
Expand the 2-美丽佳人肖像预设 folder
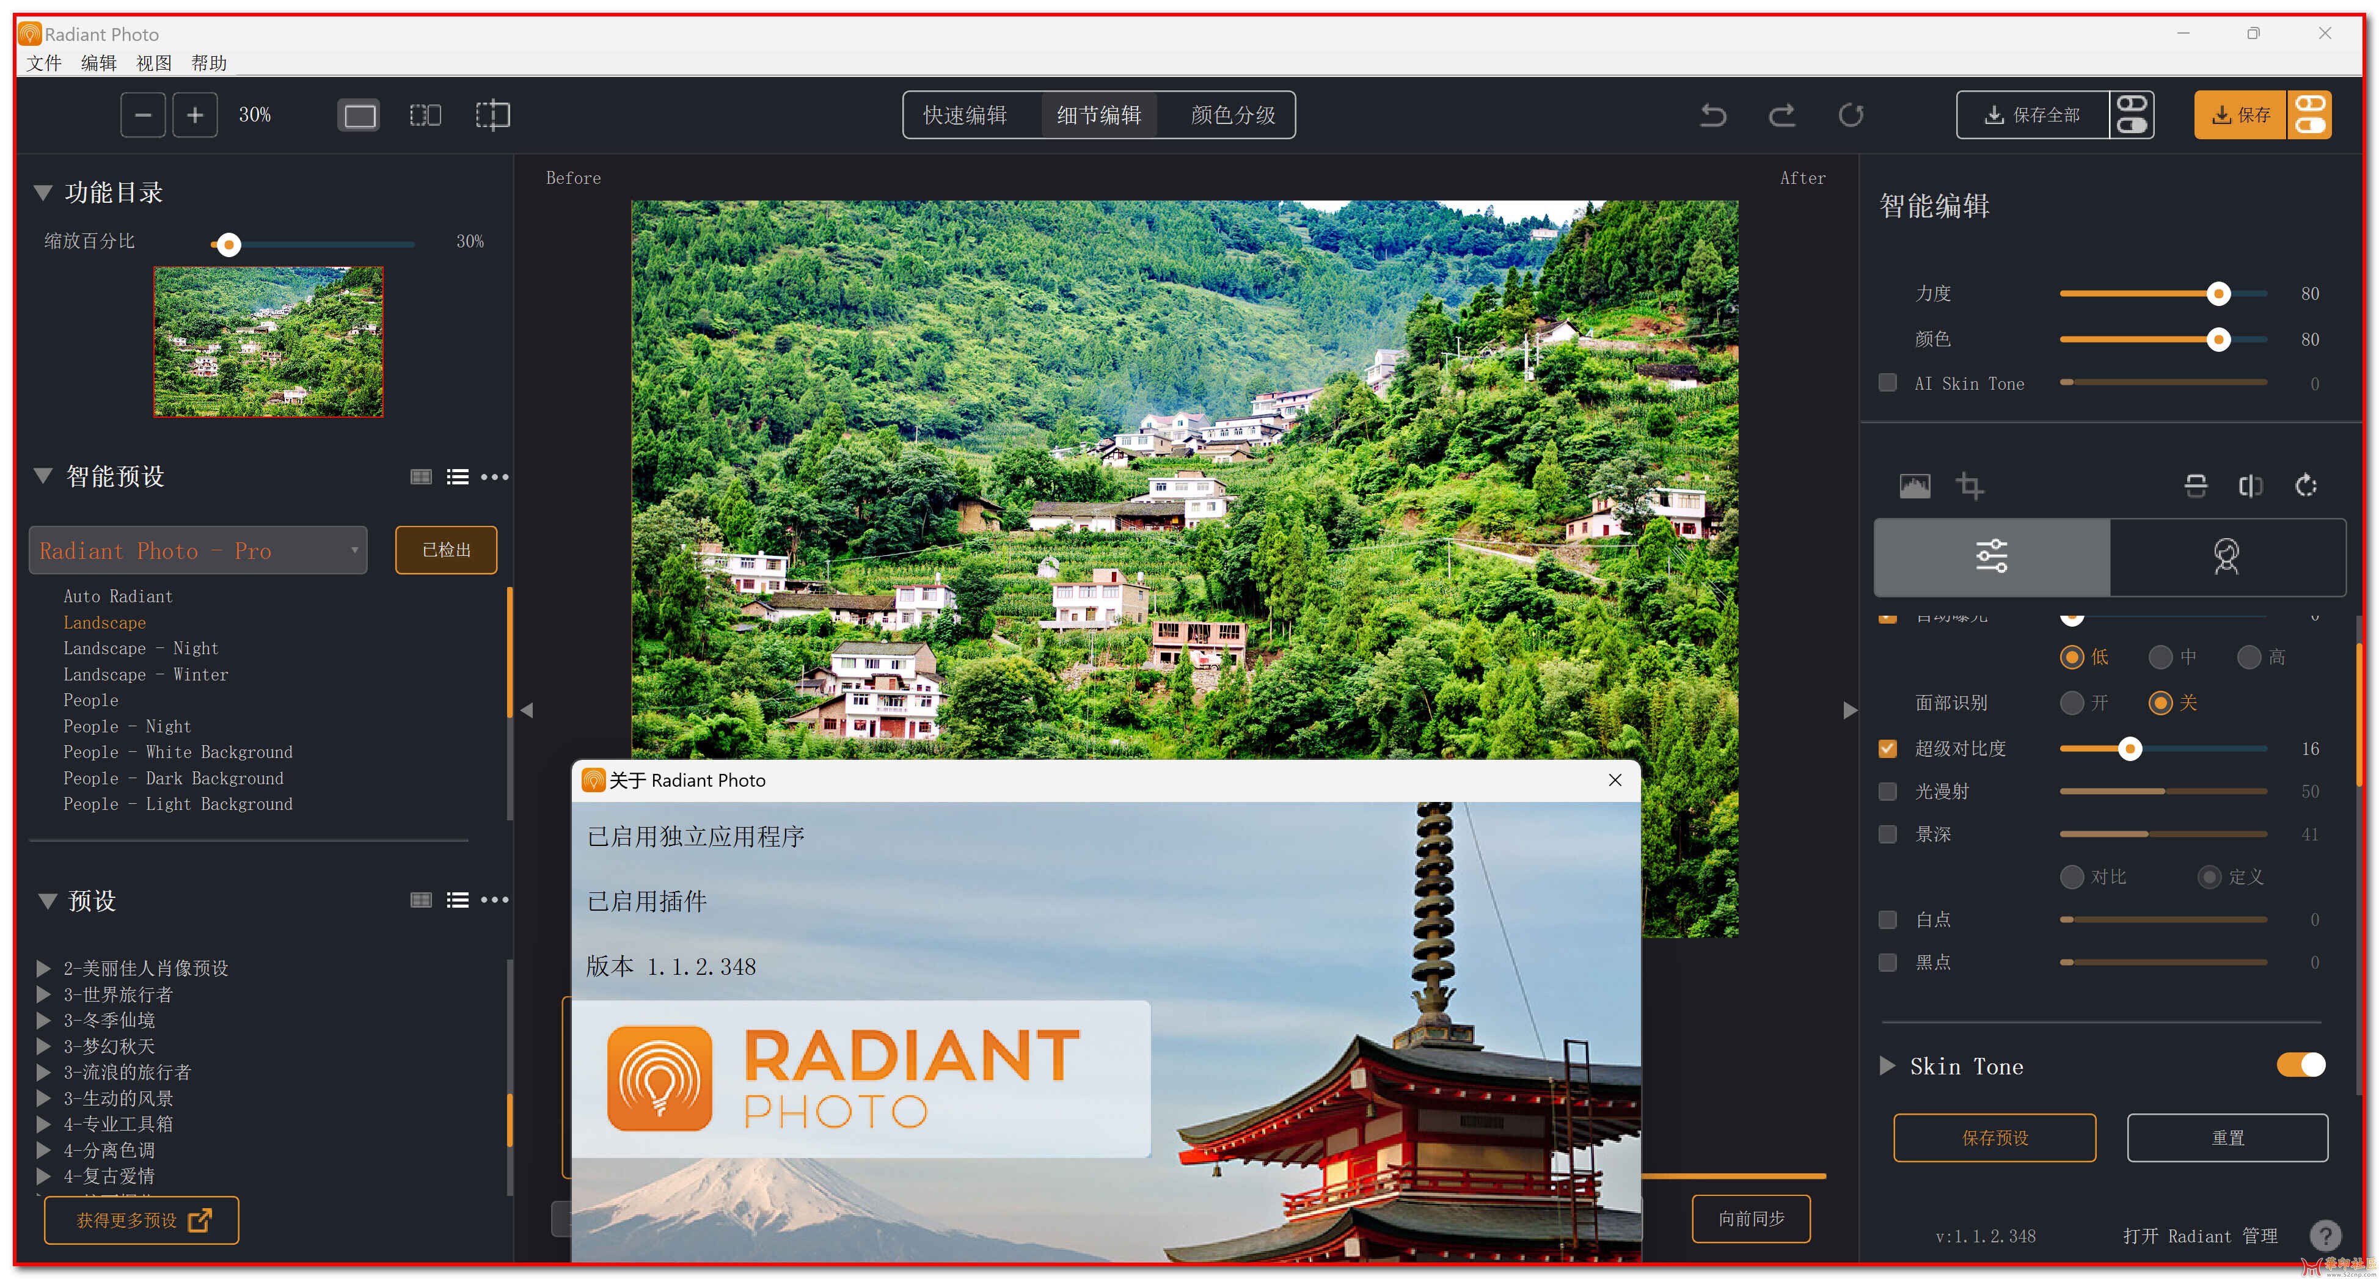pos(43,969)
